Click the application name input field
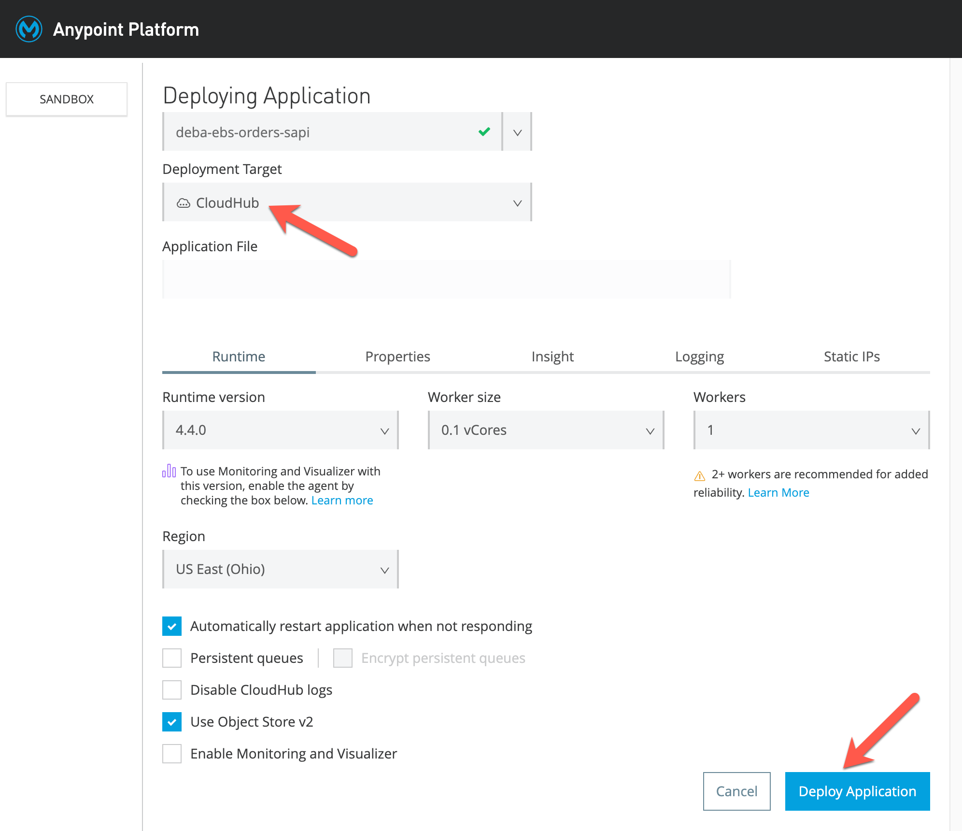 [x=332, y=132]
